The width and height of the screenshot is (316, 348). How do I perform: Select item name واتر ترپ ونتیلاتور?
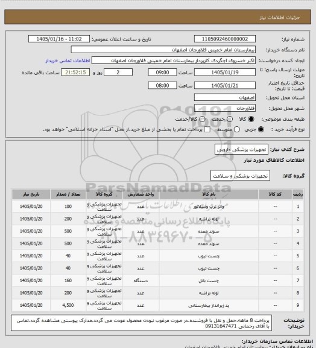click(209, 207)
